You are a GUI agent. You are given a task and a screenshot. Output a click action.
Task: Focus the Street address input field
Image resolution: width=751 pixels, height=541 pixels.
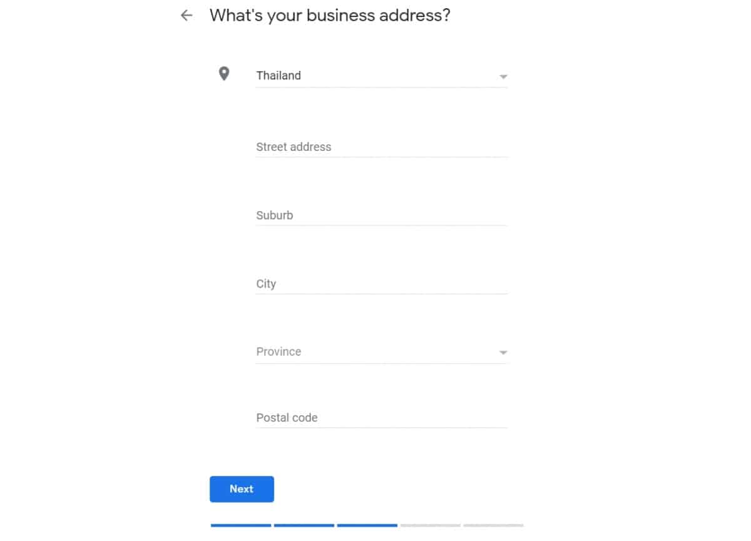382,147
